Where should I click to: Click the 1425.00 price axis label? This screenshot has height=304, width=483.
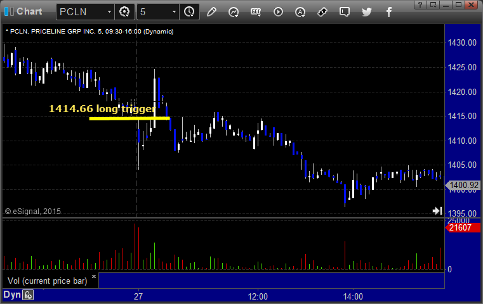pyautogui.click(x=462, y=67)
